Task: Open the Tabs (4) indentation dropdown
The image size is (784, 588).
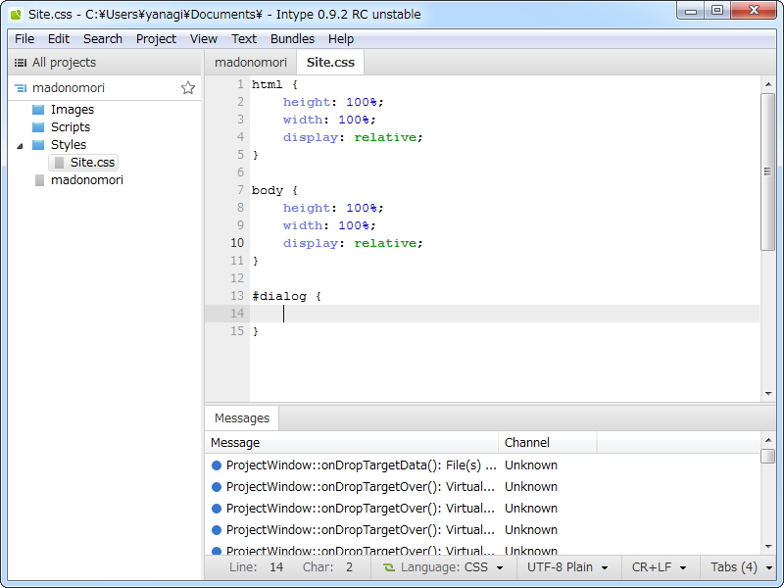Action: click(x=741, y=567)
